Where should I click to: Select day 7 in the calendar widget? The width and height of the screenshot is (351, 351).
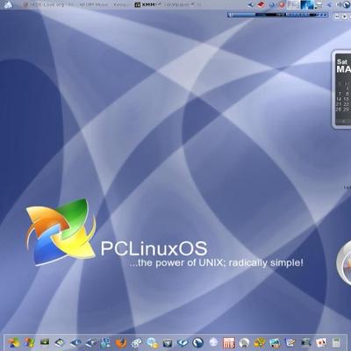[340, 94]
